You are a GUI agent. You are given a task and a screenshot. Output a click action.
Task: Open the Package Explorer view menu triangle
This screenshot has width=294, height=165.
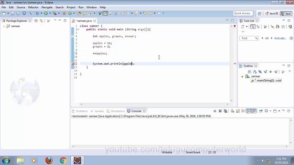coord(55,20)
